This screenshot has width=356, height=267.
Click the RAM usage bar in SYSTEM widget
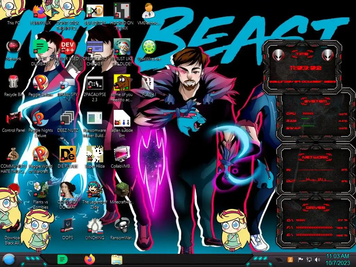(x=305, y=119)
